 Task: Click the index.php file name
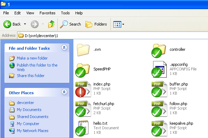102,84
